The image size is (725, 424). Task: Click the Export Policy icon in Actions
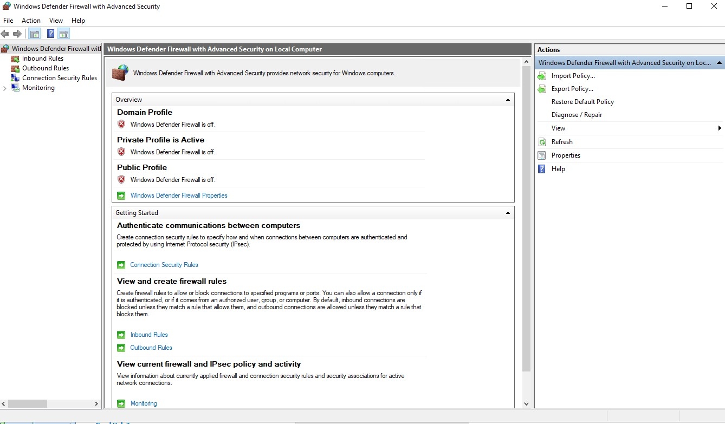coord(542,89)
